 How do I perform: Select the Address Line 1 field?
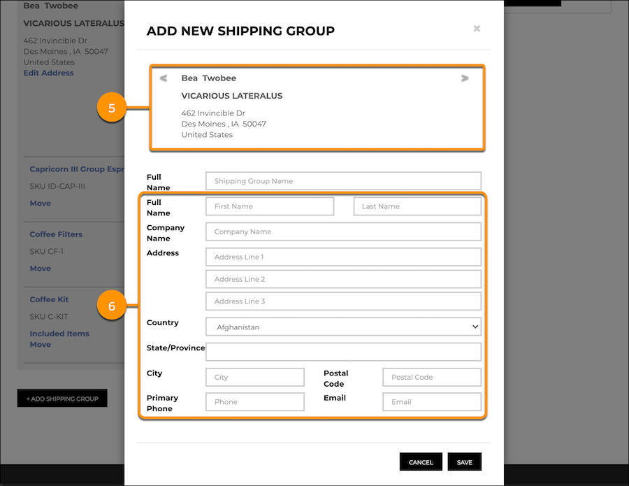point(343,257)
